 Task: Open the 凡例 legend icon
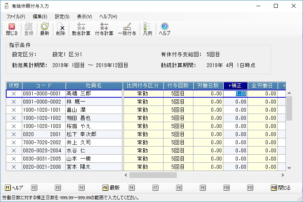coord(148,29)
